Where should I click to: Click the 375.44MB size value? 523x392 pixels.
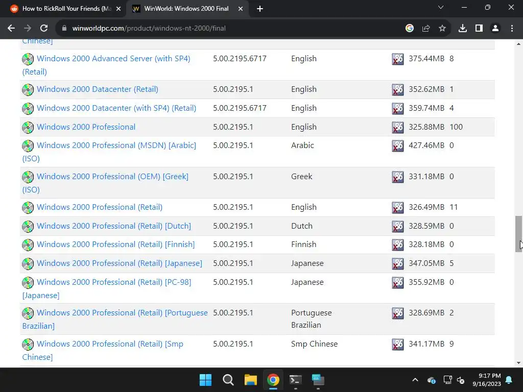[426, 59]
